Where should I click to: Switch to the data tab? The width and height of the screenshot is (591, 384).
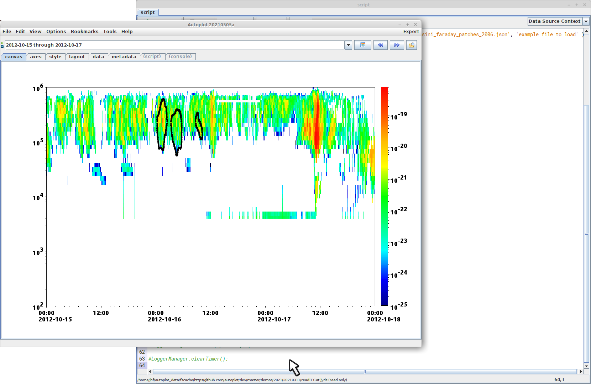point(99,57)
